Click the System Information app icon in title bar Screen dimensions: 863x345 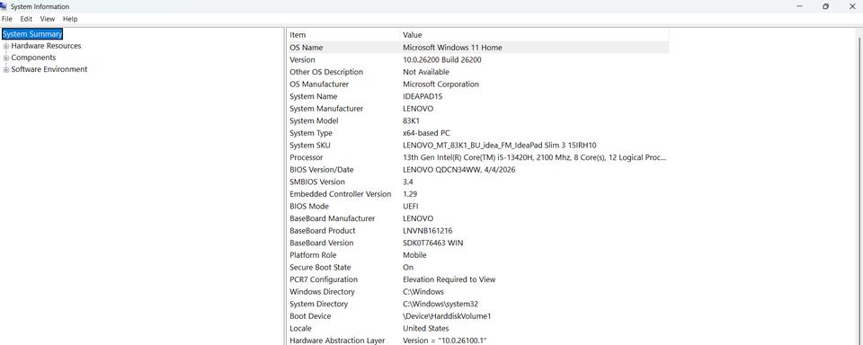(4, 6)
